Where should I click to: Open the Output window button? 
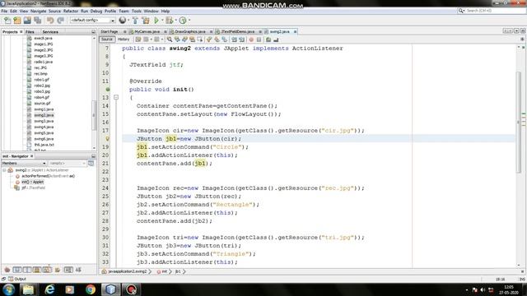point(17,279)
